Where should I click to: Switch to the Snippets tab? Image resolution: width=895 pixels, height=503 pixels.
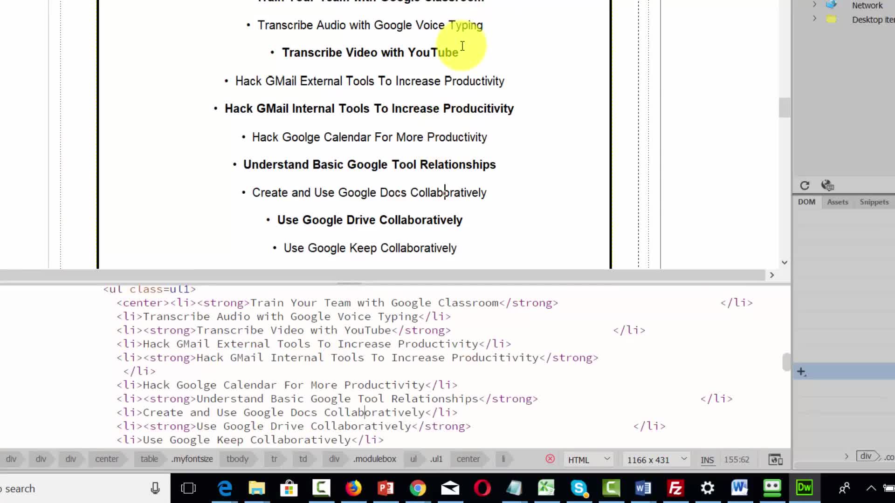click(x=874, y=202)
